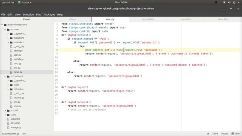
Task: Expand accounts templates folder chevron
Action: 8,42
